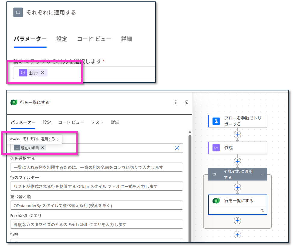293x247 pixels.
Task: Remove the 現在の項目 token with its X
Action: [42, 148]
